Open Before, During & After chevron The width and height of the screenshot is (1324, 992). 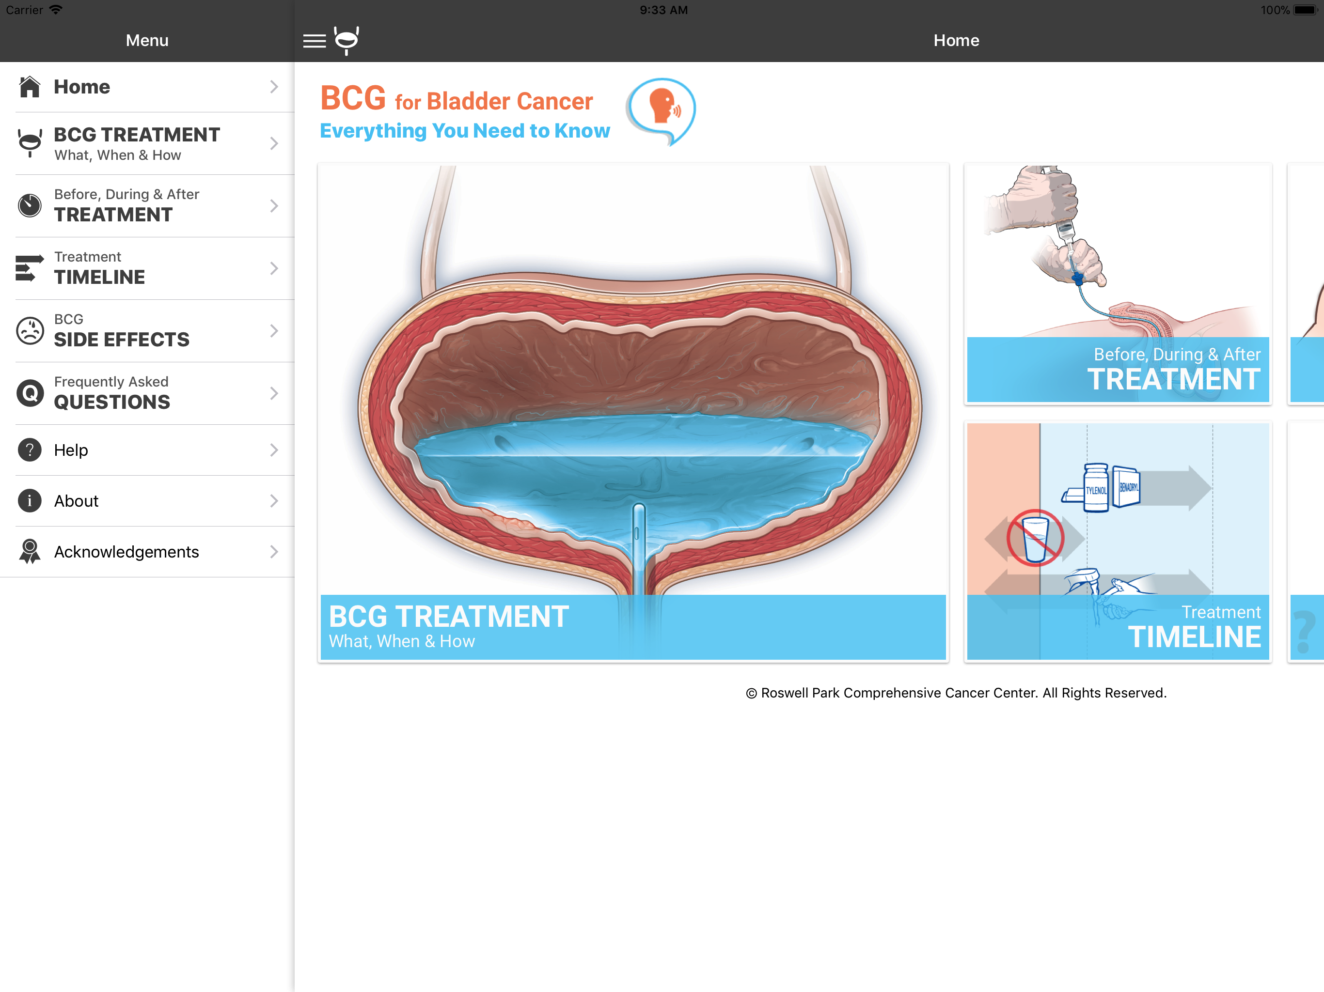[x=274, y=206]
